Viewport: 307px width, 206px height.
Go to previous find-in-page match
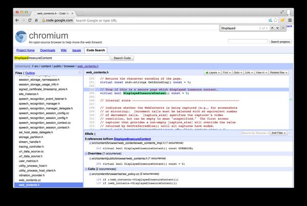(272, 28)
